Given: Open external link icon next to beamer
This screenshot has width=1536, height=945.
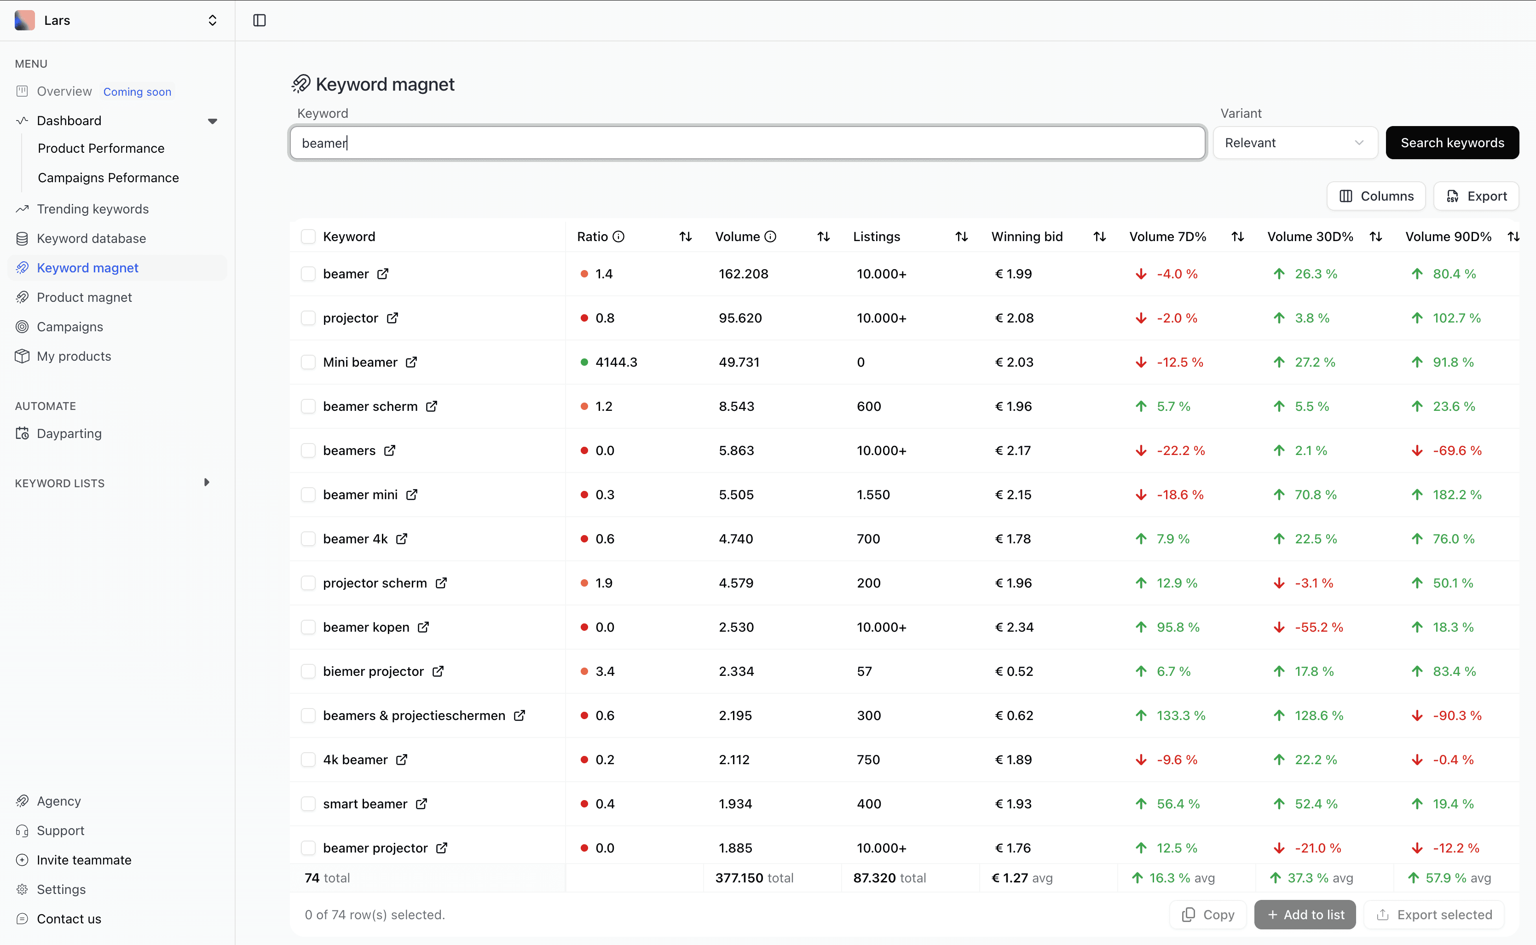Looking at the screenshot, I should (x=382, y=274).
